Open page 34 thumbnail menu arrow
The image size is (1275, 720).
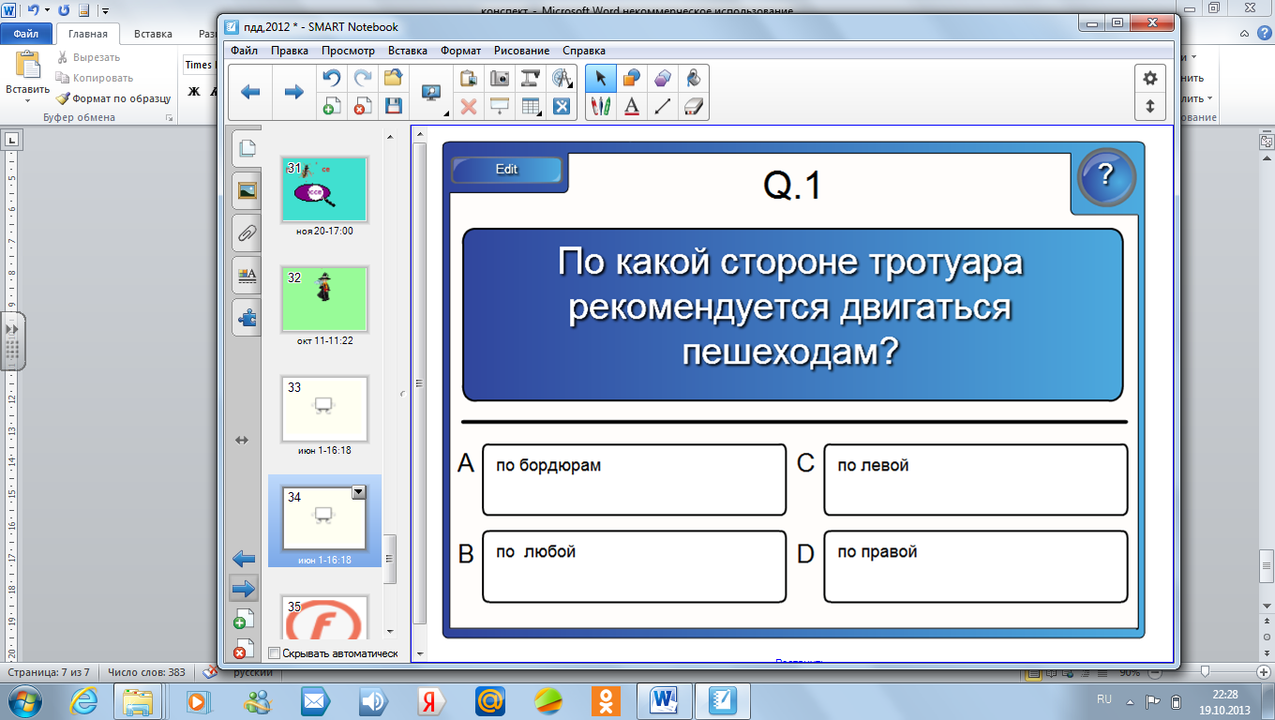point(358,492)
